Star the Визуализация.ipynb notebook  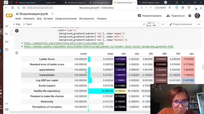(x=52, y=14)
